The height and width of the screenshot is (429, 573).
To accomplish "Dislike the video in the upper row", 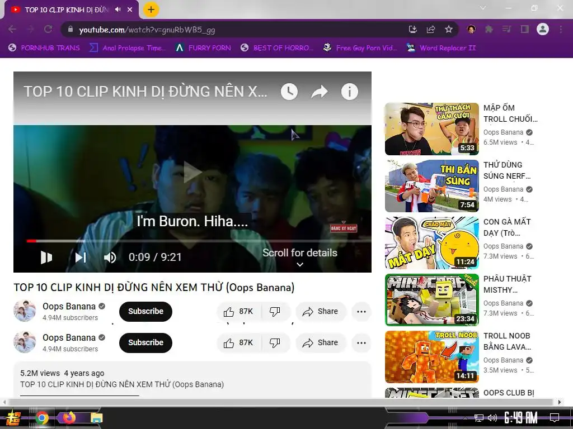I will [x=275, y=311].
